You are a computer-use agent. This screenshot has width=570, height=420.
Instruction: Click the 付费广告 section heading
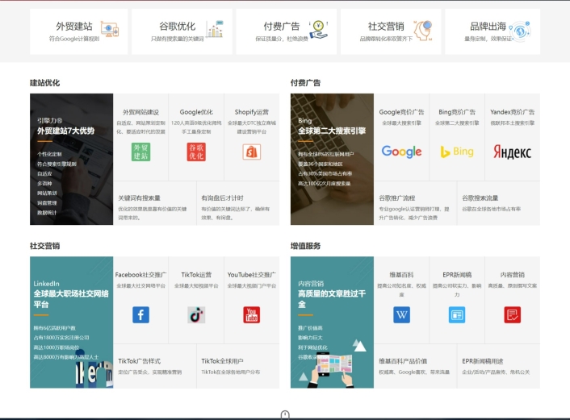point(305,83)
